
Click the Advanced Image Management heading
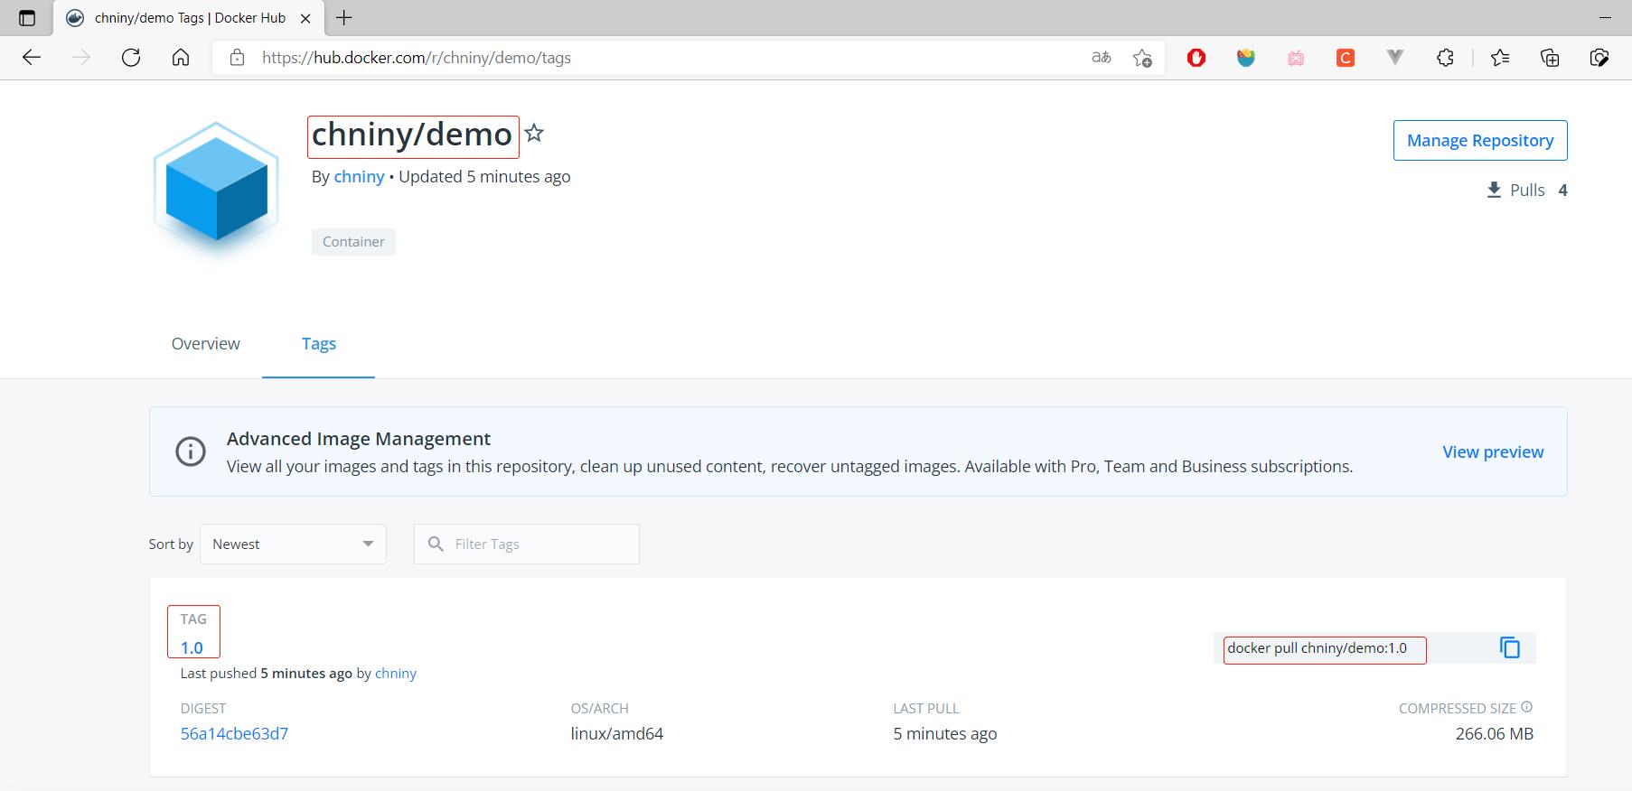[x=359, y=439]
